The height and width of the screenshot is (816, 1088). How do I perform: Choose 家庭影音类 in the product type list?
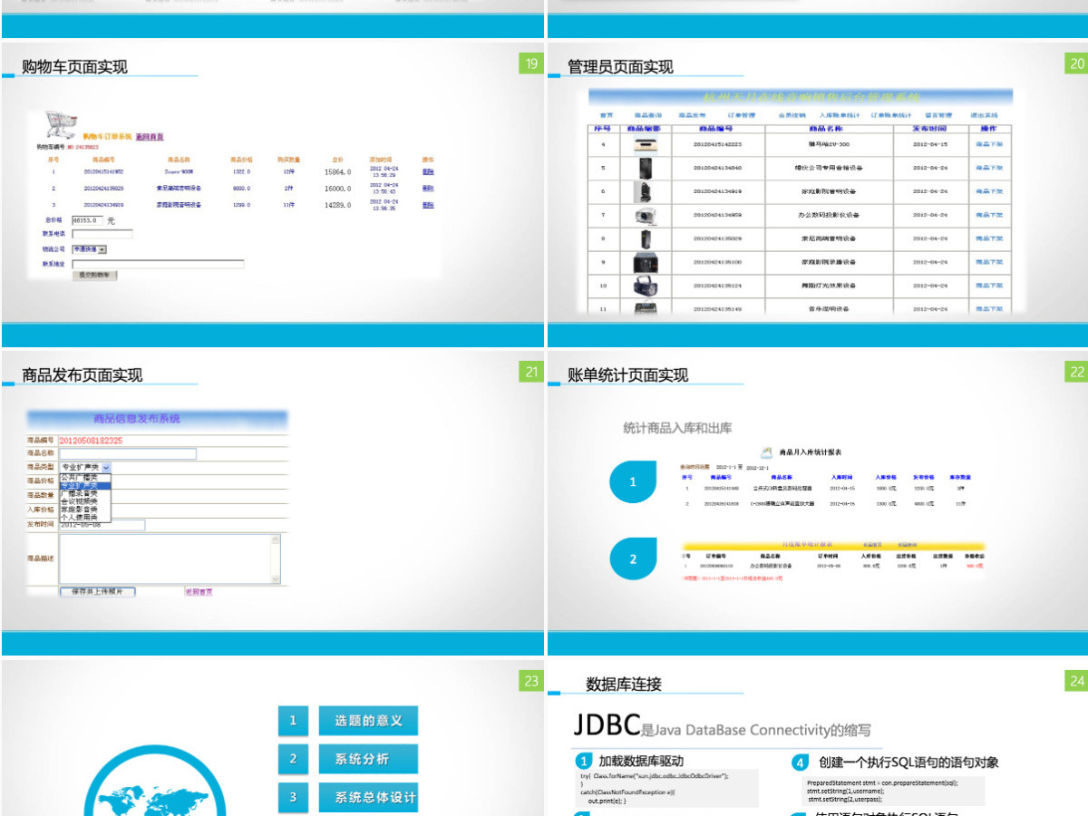(x=84, y=510)
